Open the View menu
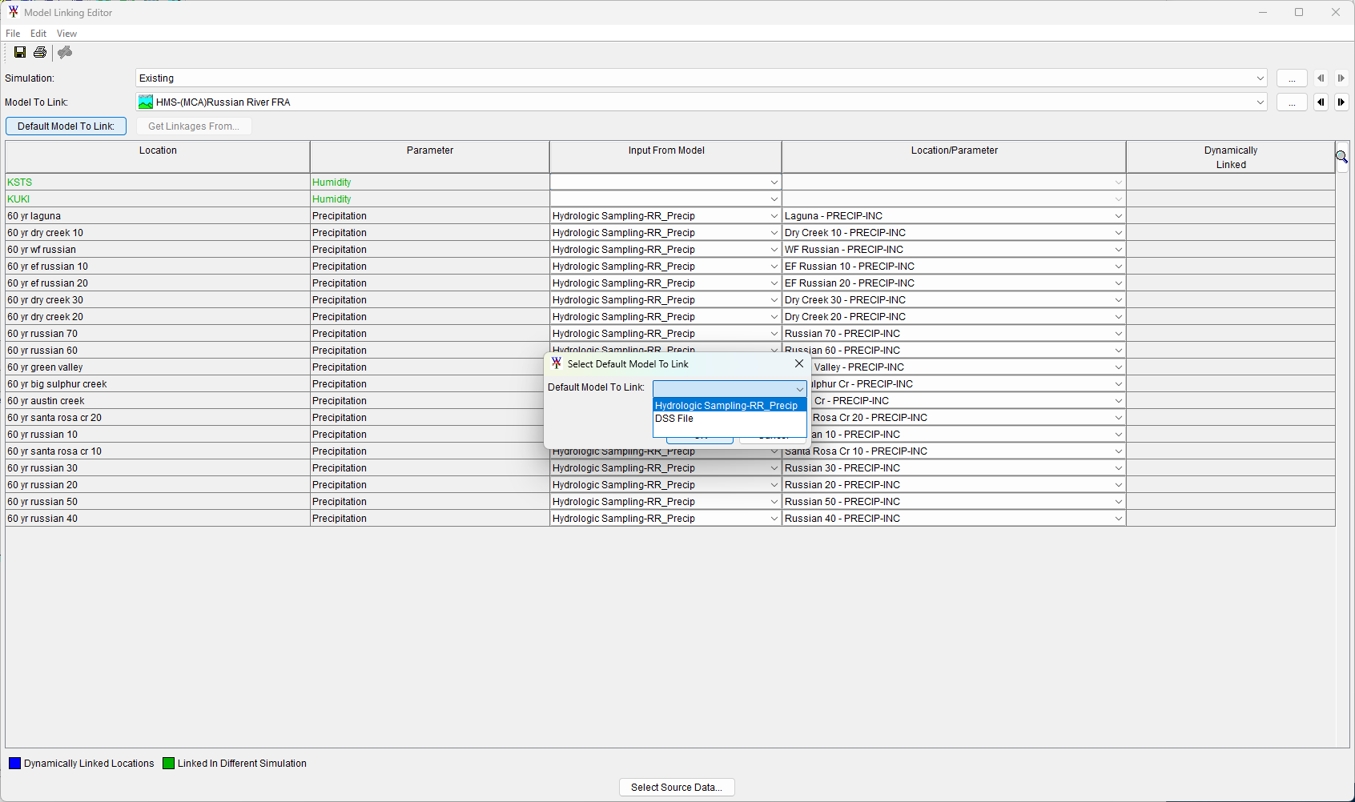Image resolution: width=1355 pixels, height=802 pixels. [x=66, y=33]
